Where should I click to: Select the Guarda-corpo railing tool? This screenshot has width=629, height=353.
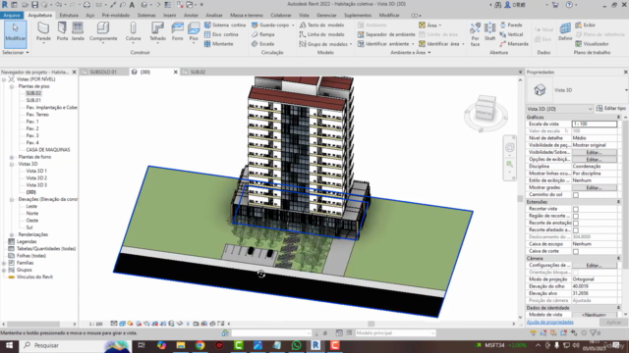tap(271, 25)
